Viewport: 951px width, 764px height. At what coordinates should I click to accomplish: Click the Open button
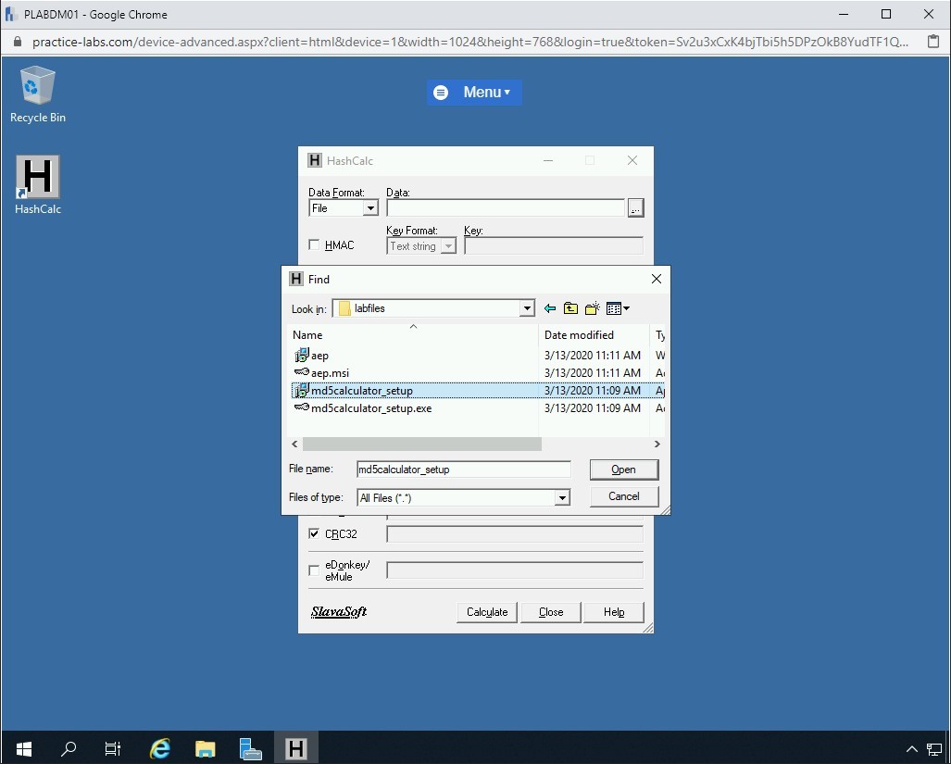pyautogui.click(x=623, y=470)
